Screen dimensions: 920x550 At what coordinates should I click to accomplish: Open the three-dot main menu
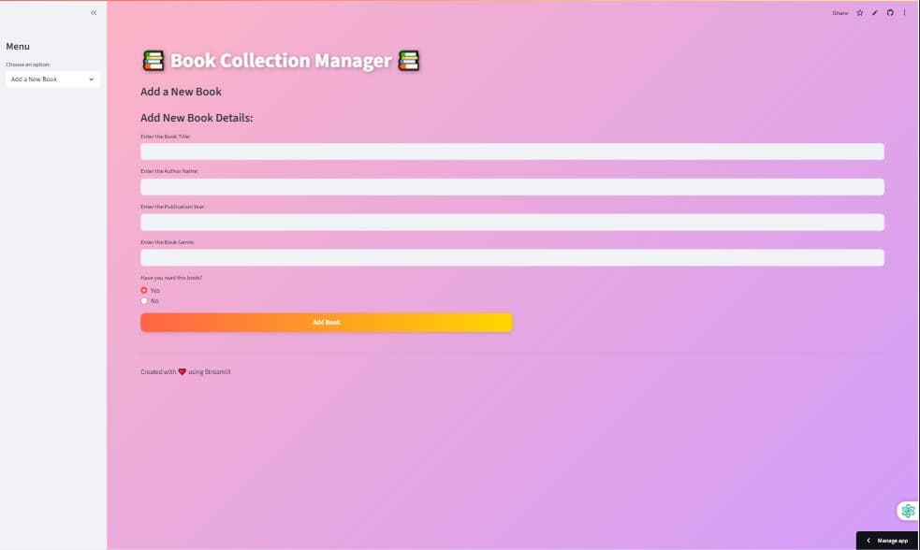[904, 13]
